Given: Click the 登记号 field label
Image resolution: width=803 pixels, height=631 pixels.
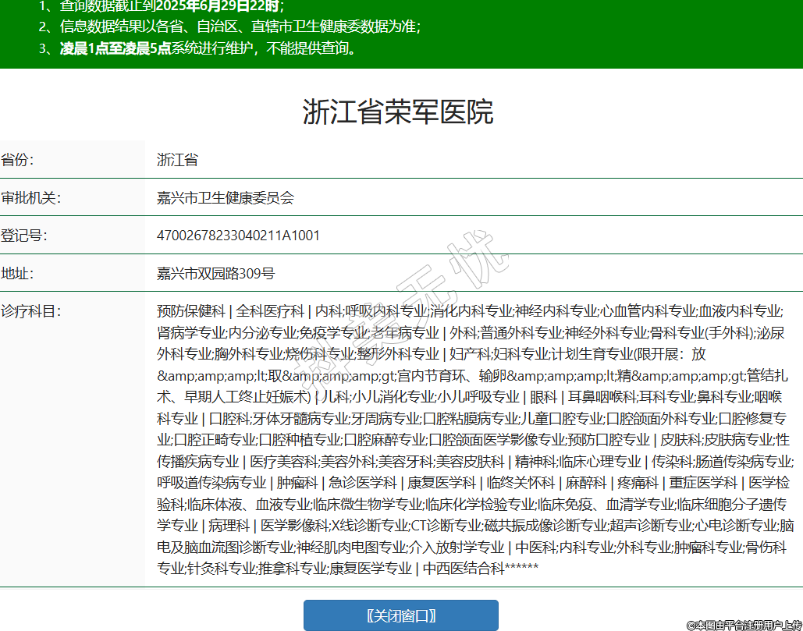Looking at the screenshot, I should tap(24, 236).
